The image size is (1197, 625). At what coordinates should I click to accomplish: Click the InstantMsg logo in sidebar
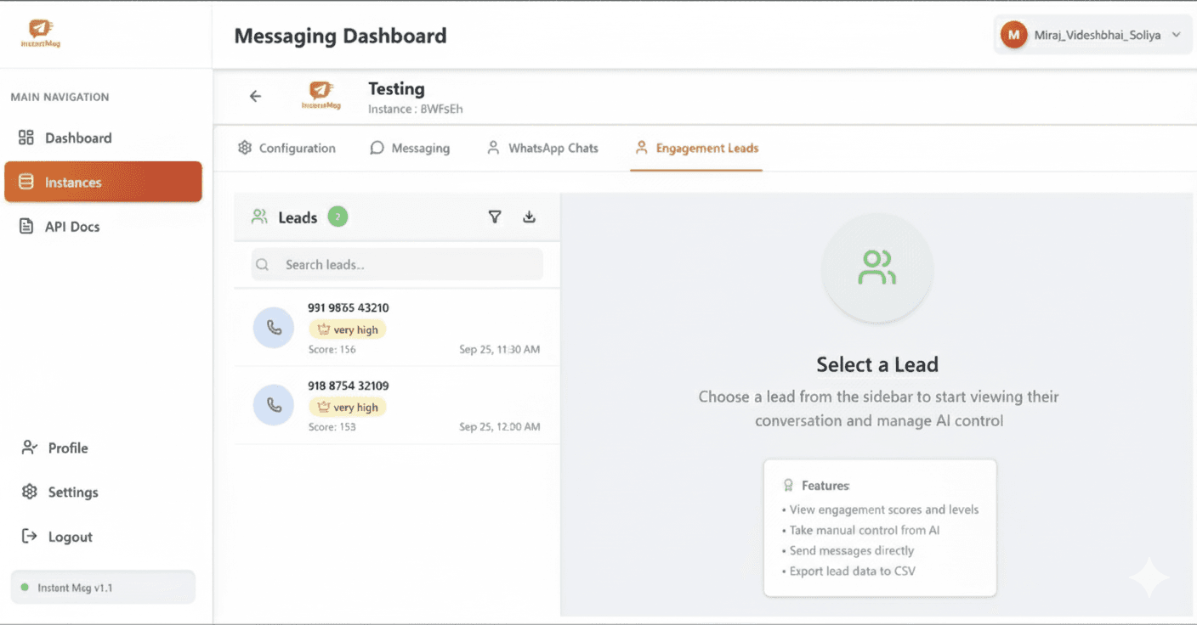[x=41, y=33]
